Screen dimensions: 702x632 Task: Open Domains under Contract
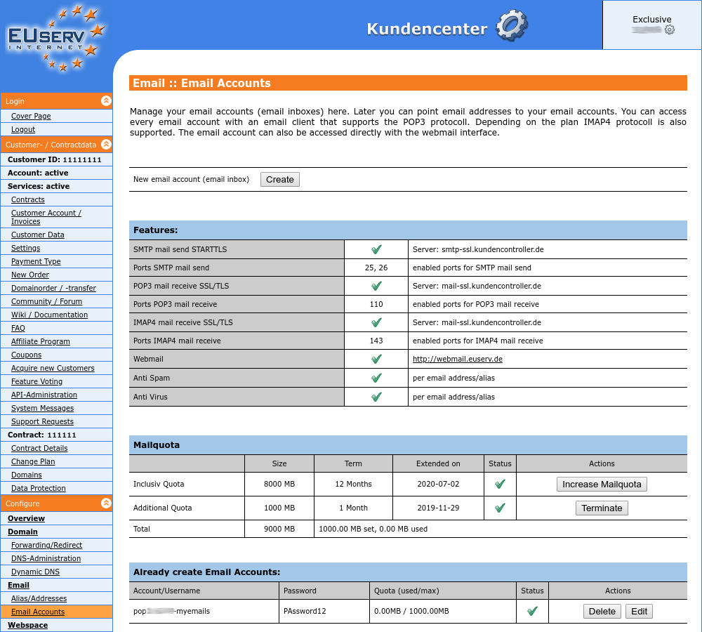(27, 475)
